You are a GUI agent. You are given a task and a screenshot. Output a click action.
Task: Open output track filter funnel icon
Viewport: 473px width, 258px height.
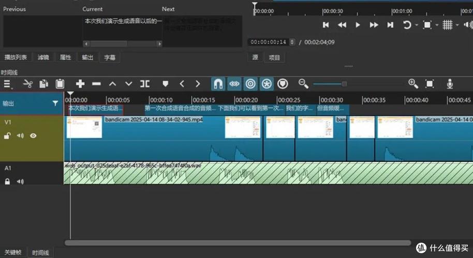click(55, 103)
